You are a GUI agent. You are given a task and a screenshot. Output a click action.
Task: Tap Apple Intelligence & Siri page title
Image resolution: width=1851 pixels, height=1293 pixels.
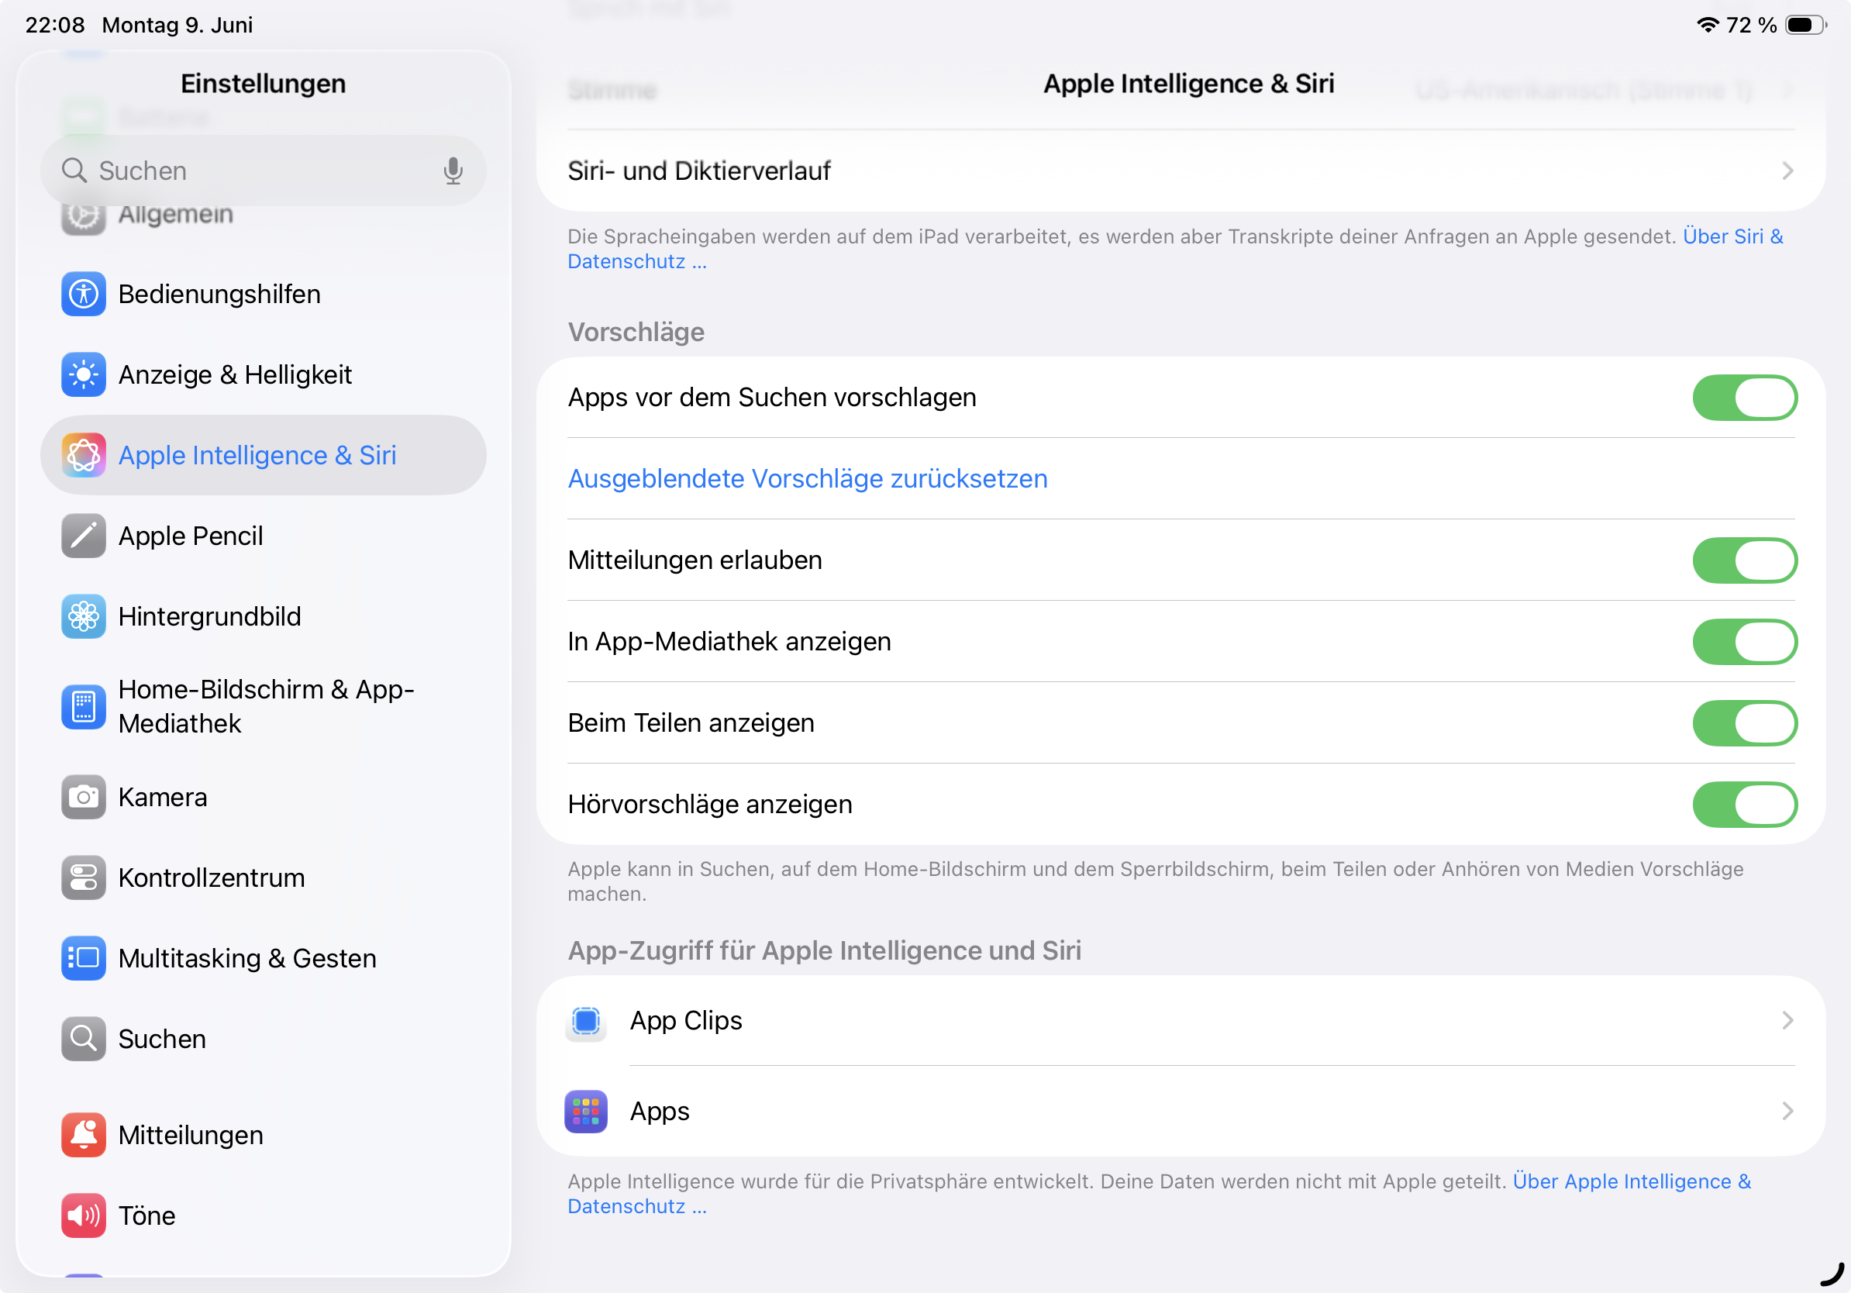point(1188,84)
